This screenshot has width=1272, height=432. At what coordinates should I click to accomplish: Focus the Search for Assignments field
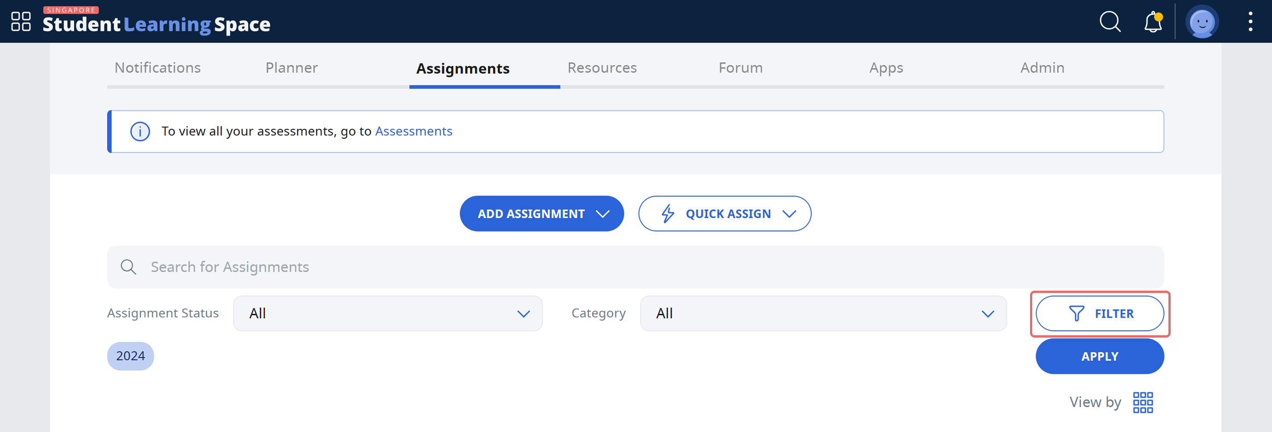[635, 267]
